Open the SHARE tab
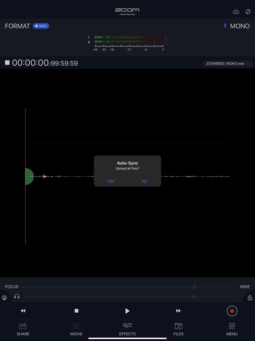Viewport: 255px width, 341px height. click(x=23, y=329)
